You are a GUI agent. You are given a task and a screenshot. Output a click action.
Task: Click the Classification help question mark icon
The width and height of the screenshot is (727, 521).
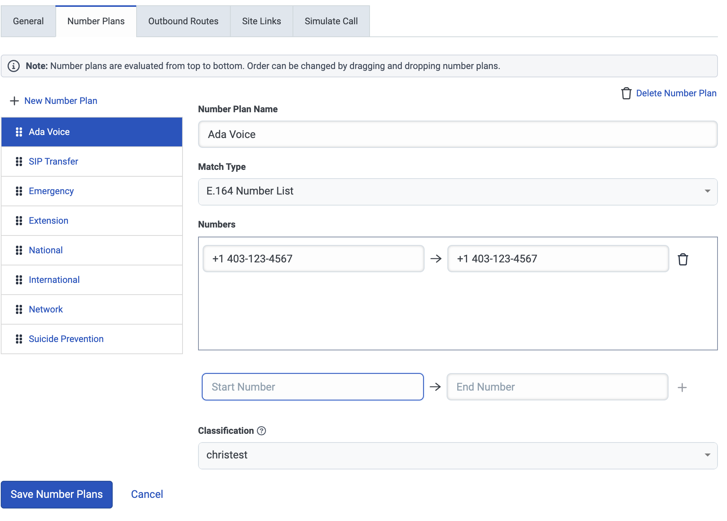coord(261,431)
